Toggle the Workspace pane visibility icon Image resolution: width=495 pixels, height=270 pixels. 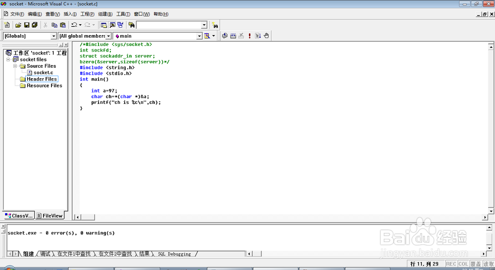pos(103,25)
